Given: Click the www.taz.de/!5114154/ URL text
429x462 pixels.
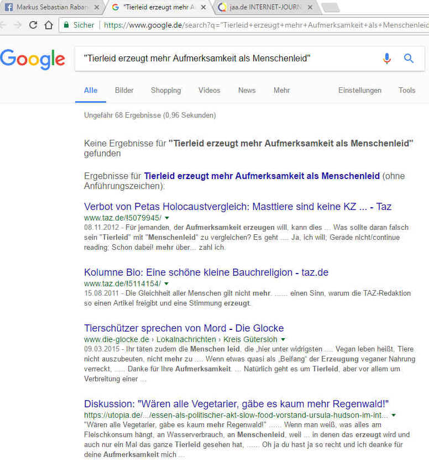Looking at the screenshot, I should [122, 283].
